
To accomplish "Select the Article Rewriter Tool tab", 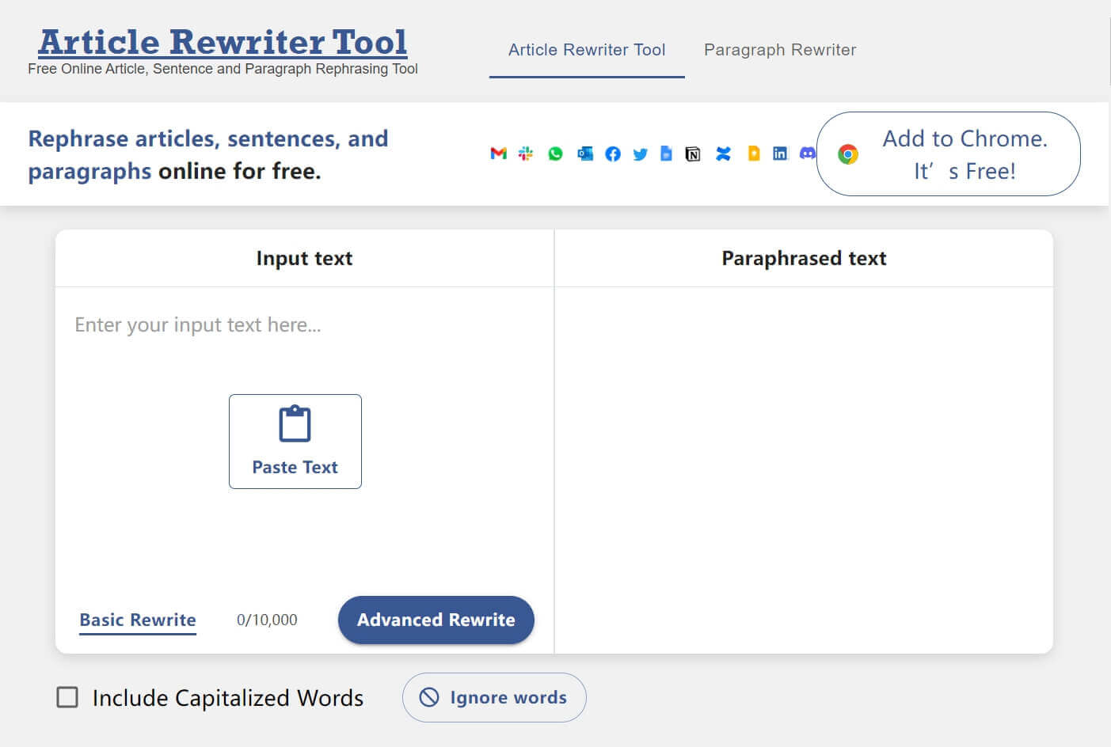I will (587, 50).
